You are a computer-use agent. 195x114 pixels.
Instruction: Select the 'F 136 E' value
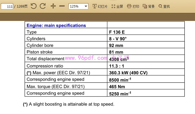(x=117, y=32)
